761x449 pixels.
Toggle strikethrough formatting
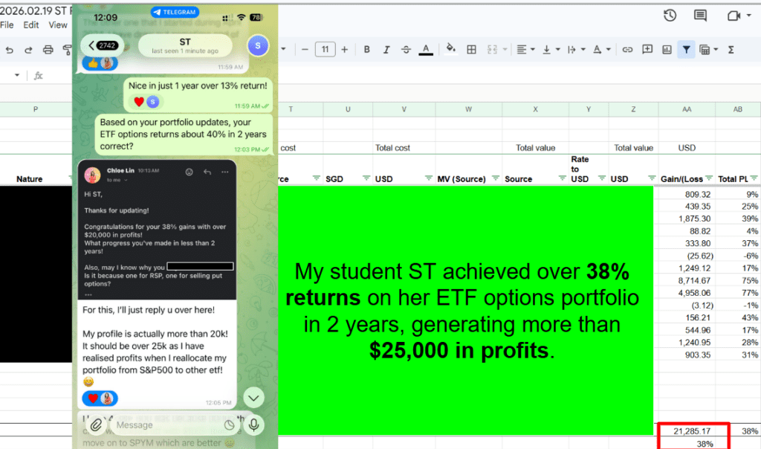406,50
